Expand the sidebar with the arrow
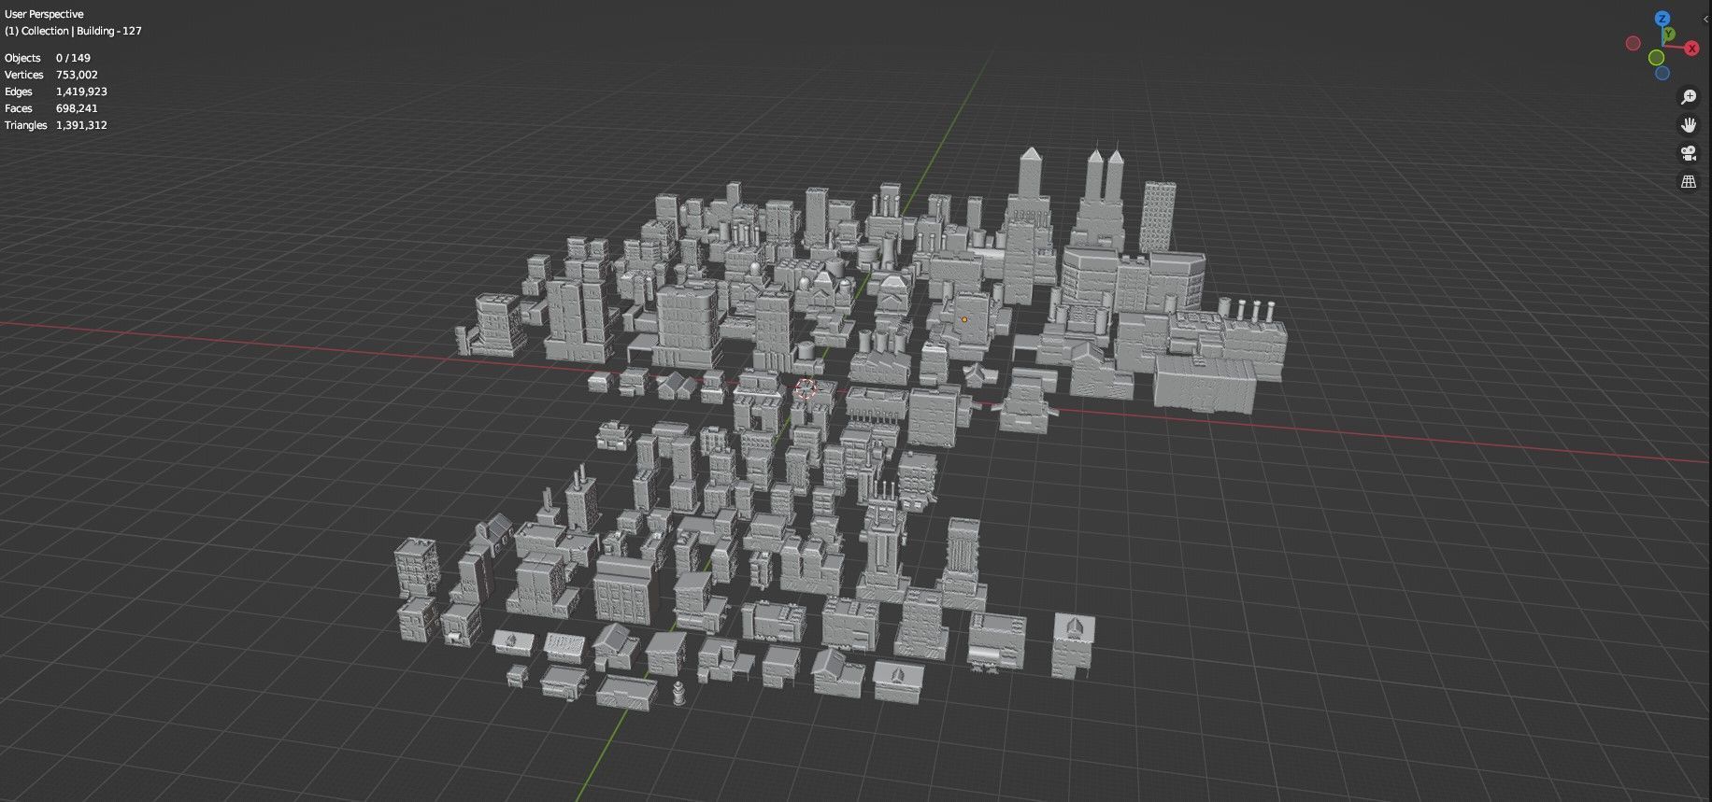This screenshot has width=1712, height=802. pos(1706,19)
